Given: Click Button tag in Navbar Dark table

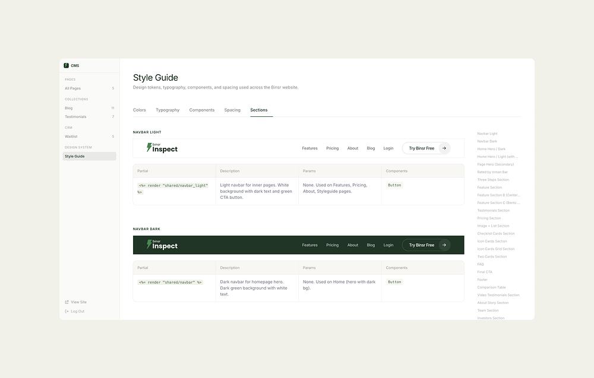Looking at the screenshot, I should point(394,282).
